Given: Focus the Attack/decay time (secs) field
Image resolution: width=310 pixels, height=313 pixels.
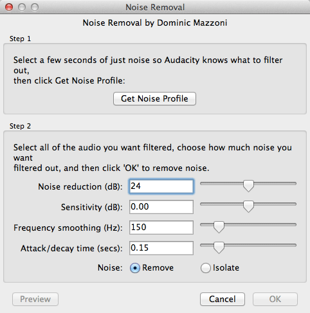Looking at the screenshot, I should [161, 248].
